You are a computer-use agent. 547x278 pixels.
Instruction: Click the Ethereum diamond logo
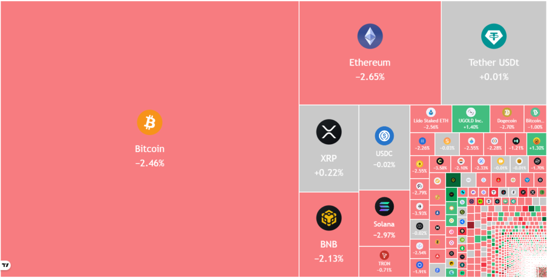370,37
